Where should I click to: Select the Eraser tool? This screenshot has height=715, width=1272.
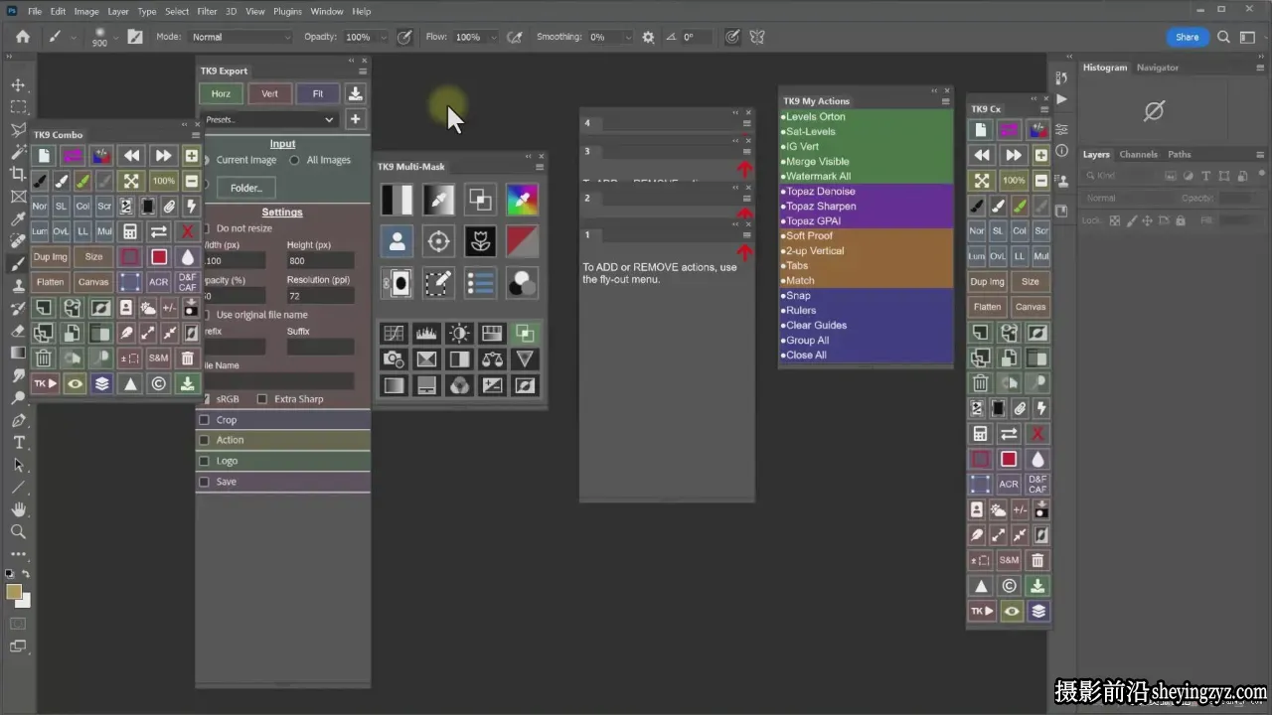[18, 331]
